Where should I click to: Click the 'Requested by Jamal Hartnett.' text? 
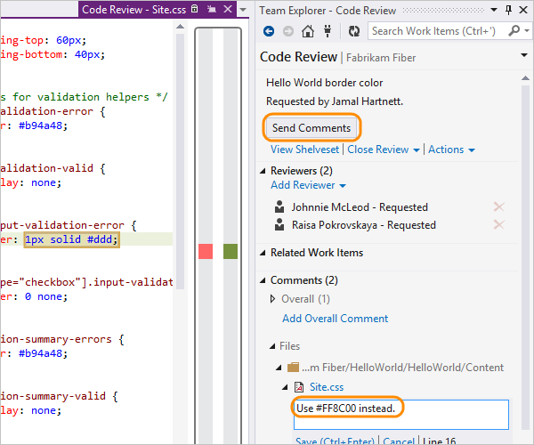pos(335,101)
